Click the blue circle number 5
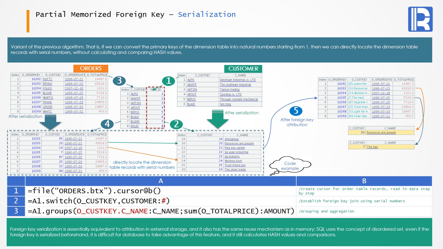The width and height of the screenshot is (443, 249). [296, 111]
